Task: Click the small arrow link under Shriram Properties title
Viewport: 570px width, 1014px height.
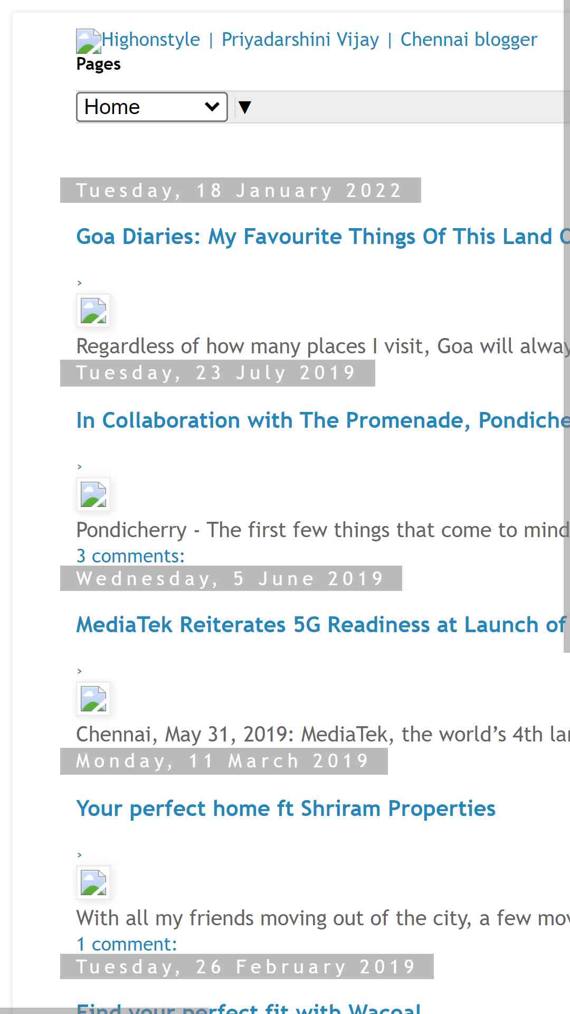Action: click(x=80, y=855)
